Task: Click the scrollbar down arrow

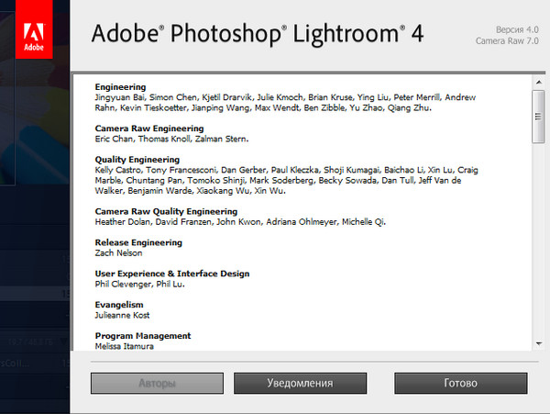Action: [538, 343]
